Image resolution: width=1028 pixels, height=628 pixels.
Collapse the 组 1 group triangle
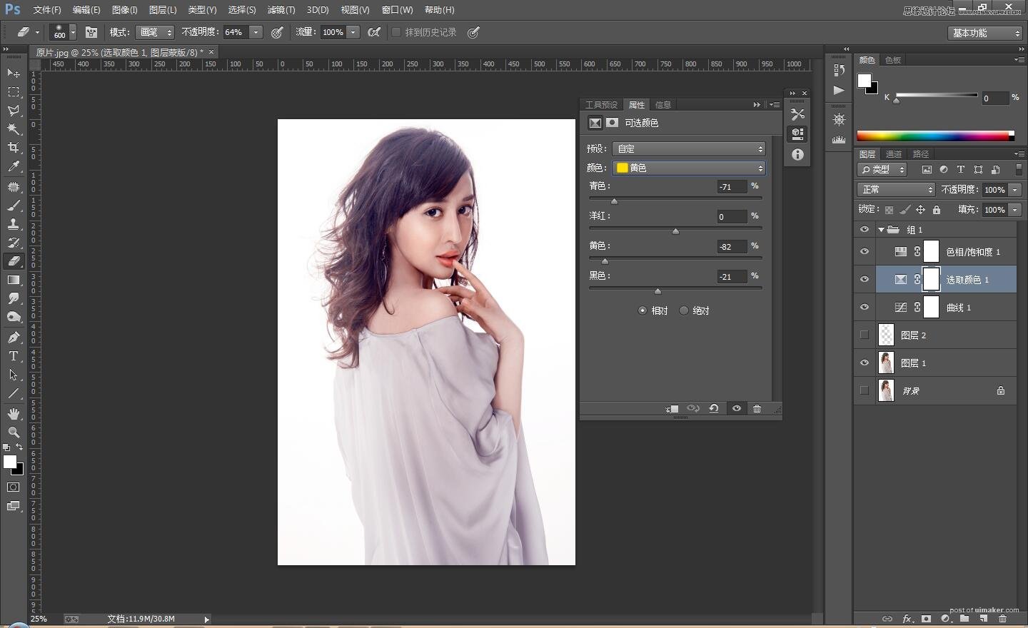click(x=882, y=230)
